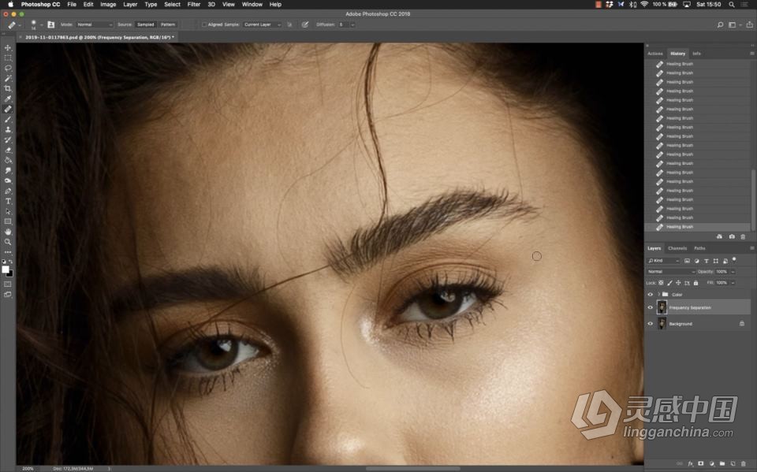The image size is (757, 472).
Task: Click the background color swatch
Action: click(11, 274)
